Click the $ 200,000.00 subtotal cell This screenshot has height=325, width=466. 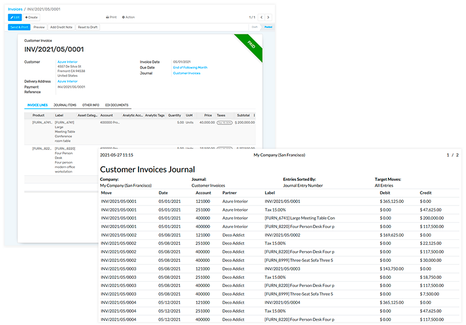(245, 123)
